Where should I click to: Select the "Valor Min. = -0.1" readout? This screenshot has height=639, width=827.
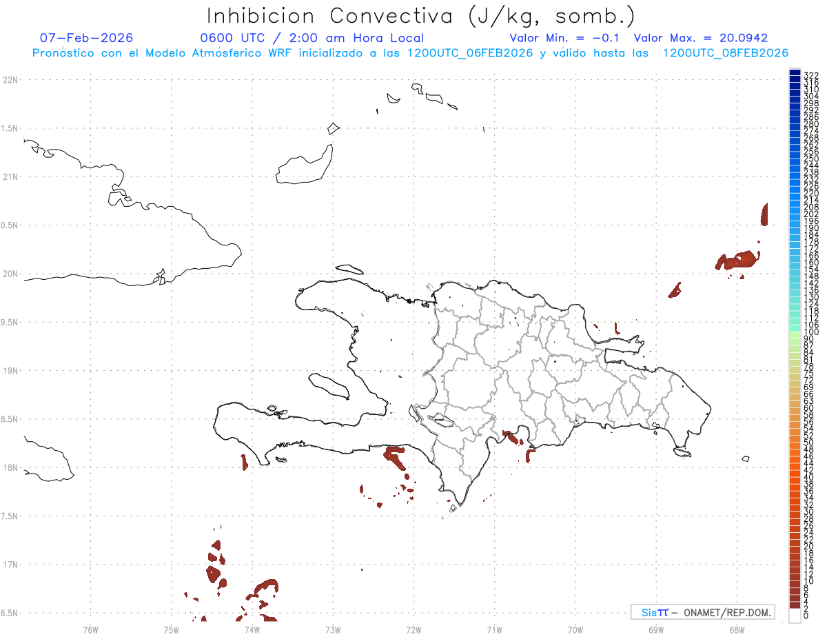[x=566, y=39]
